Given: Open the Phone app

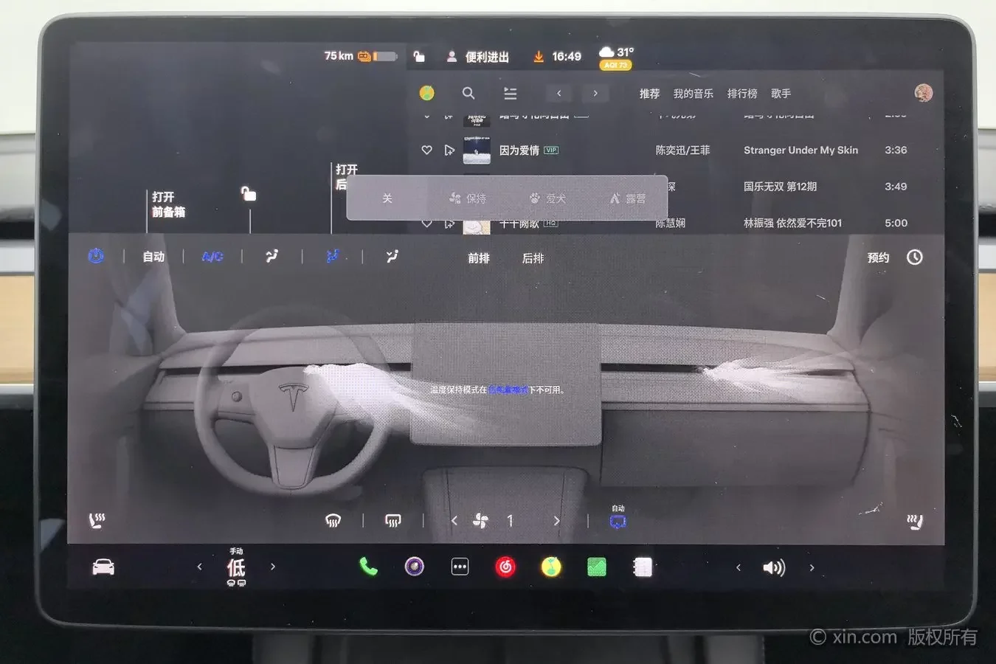Looking at the screenshot, I should [x=368, y=567].
